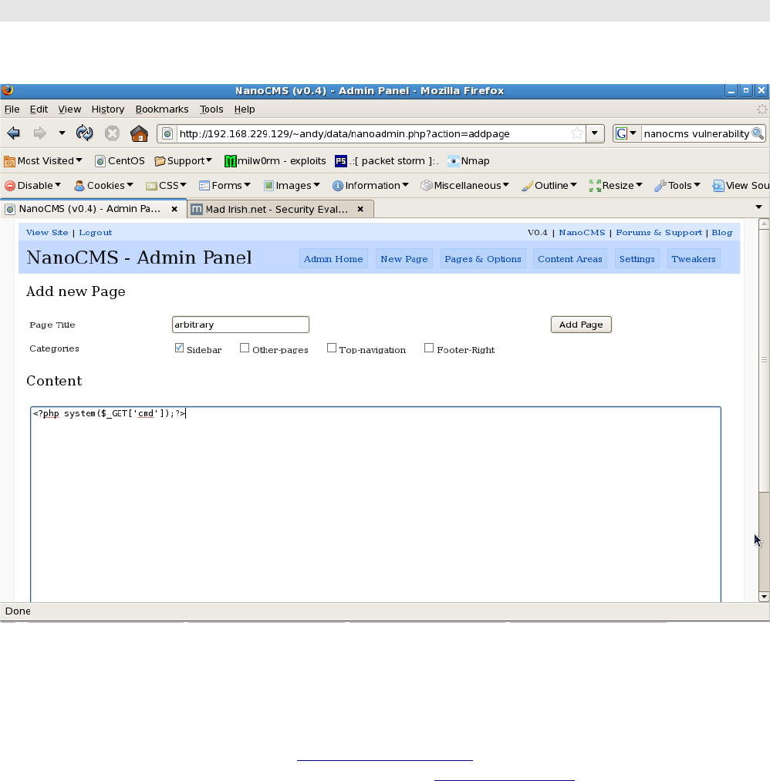The image size is (770, 781).
Task: Open the Cookies toolbar menu
Action: [x=103, y=185]
